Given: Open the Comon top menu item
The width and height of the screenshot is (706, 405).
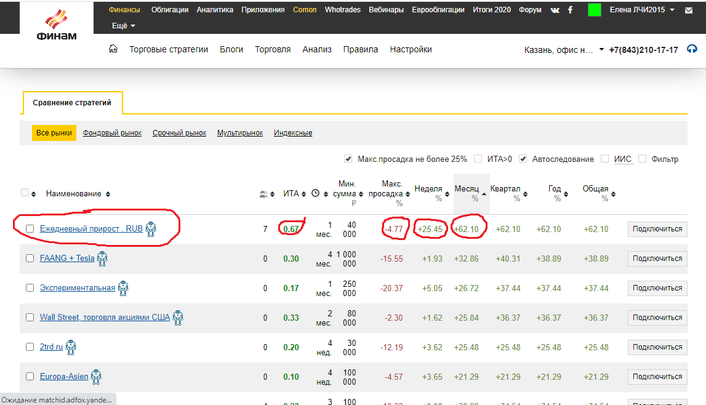Looking at the screenshot, I should pyautogui.click(x=305, y=10).
